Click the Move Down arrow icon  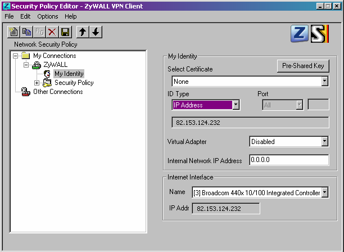[96, 32]
